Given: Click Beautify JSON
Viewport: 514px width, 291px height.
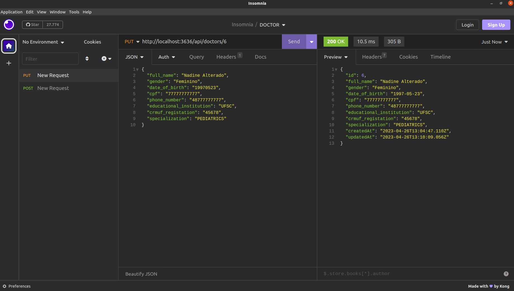Looking at the screenshot, I should 141,274.
